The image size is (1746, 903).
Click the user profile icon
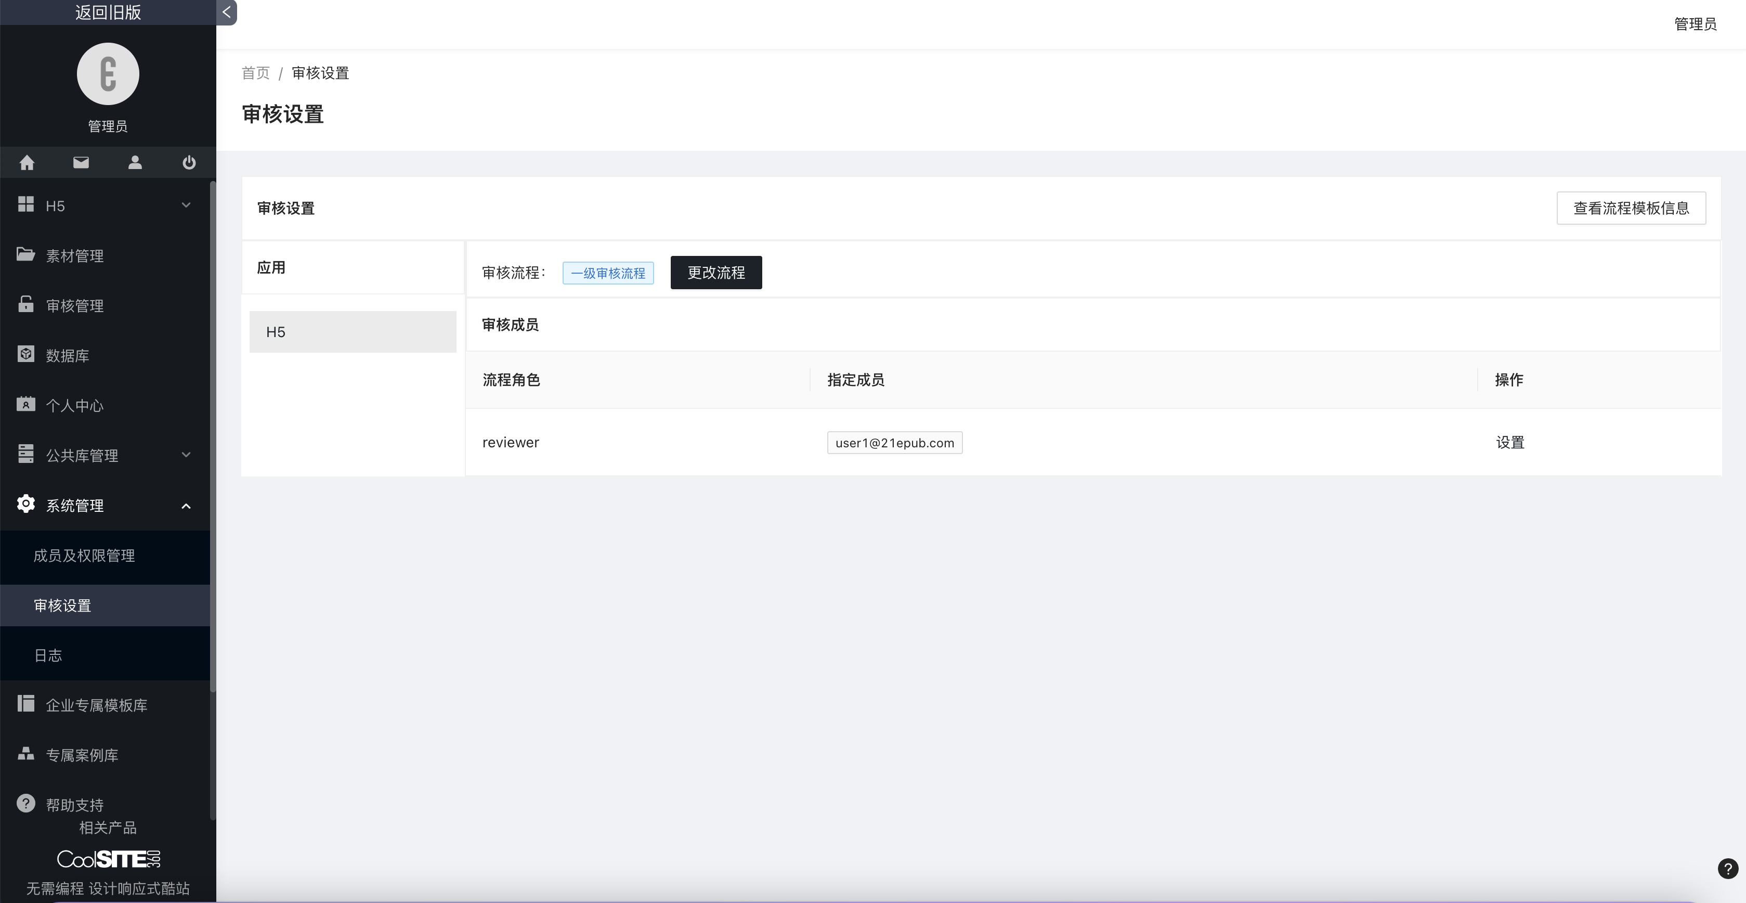tap(135, 163)
